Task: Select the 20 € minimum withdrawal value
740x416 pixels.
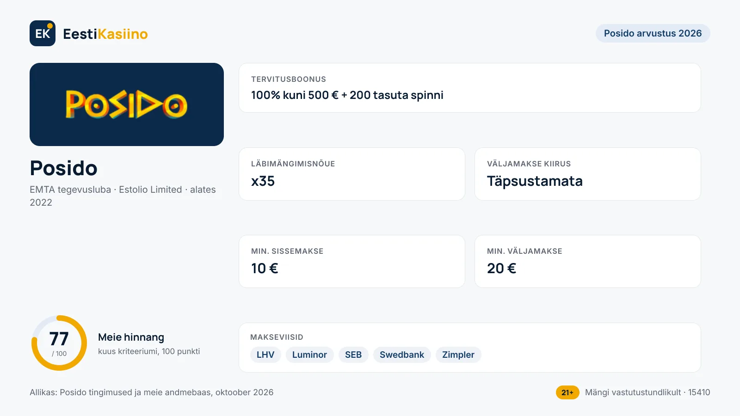Action: click(x=501, y=269)
